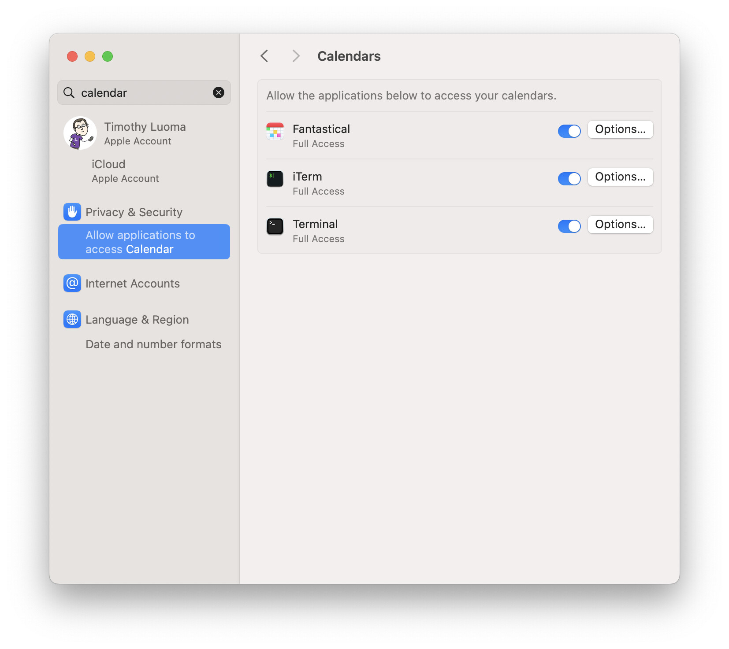Viewport: 729px width, 649px height.
Task: Toggle Terminal calendar access switch
Action: (569, 226)
